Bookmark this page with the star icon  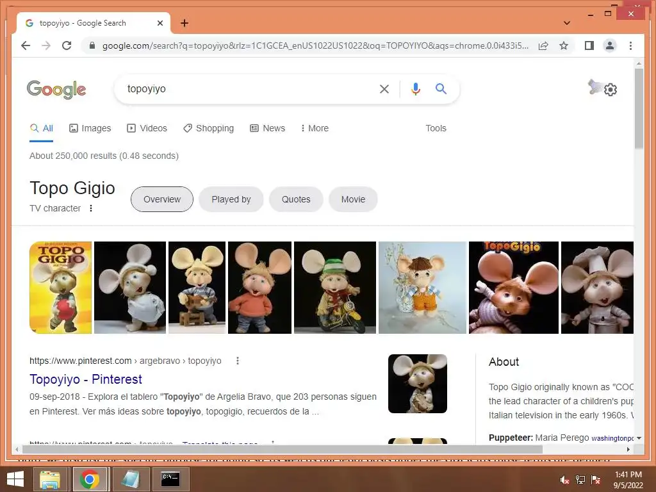[564, 45]
